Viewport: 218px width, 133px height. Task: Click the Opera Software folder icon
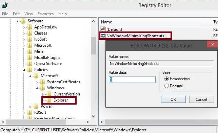pyautogui.click(x=29, y=64)
